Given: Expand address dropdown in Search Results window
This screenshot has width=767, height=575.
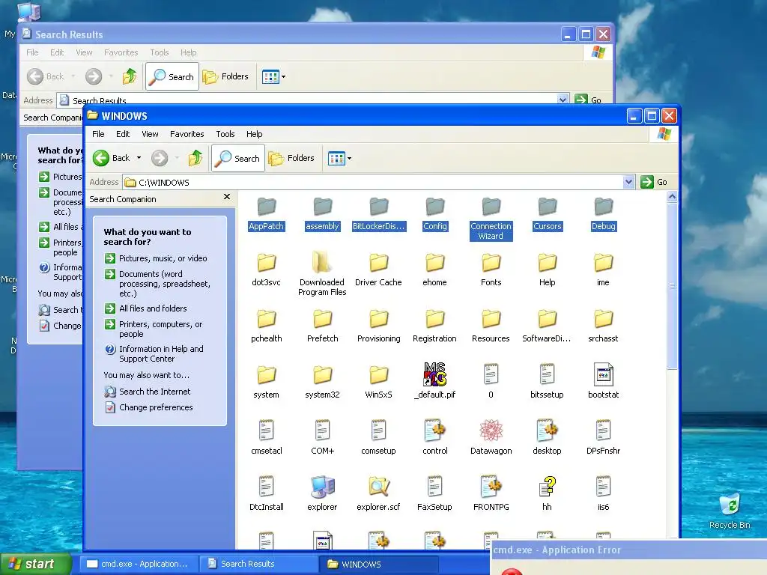Looking at the screenshot, I should (x=563, y=100).
